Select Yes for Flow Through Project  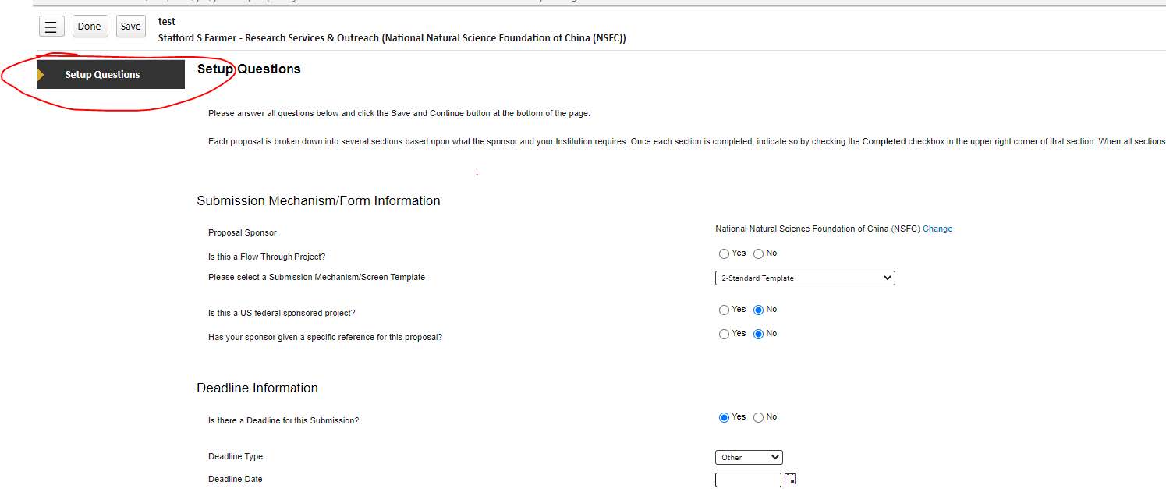coord(724,253)
